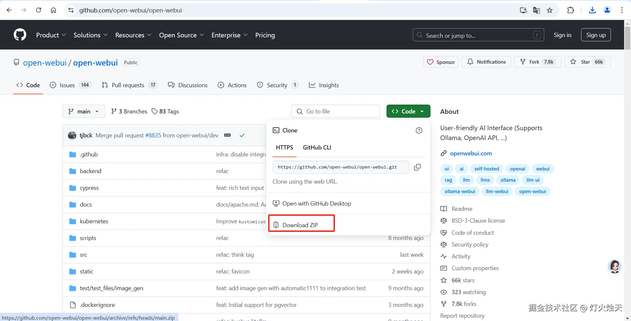Image resolution: width=631 pixels, height=321 pixels.
Task: Star the repository
Action: 588,62
